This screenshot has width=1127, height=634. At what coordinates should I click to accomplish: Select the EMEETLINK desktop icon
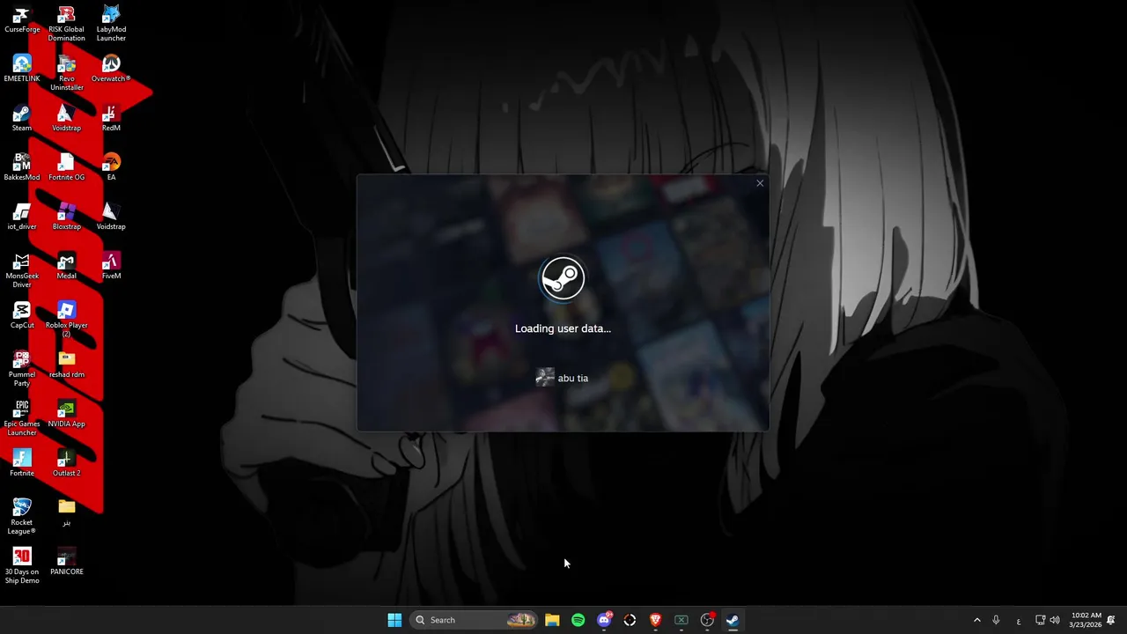[22, 69]
